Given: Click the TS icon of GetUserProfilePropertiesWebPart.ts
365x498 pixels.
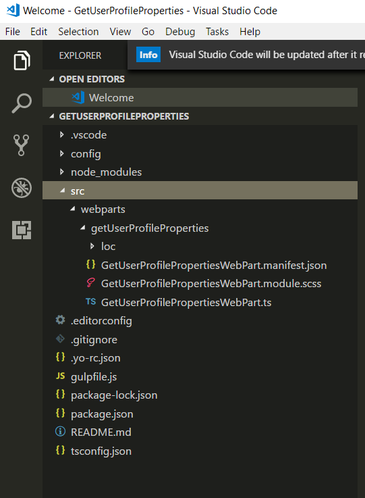Looking at the screenshot, I should click(x=90, y=302).
